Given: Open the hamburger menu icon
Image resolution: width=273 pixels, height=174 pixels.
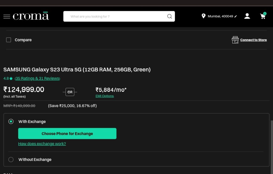Looking at the screenshot, I should click(x=7, y=16).
